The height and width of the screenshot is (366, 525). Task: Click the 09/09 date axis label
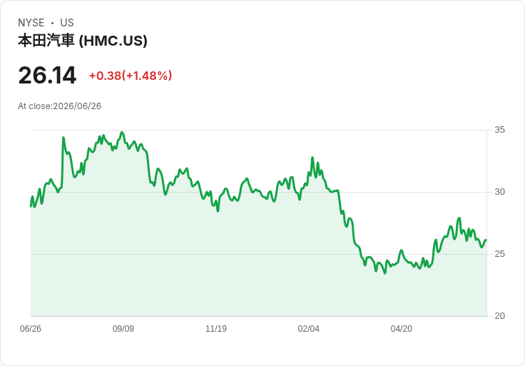pos(123,328)
